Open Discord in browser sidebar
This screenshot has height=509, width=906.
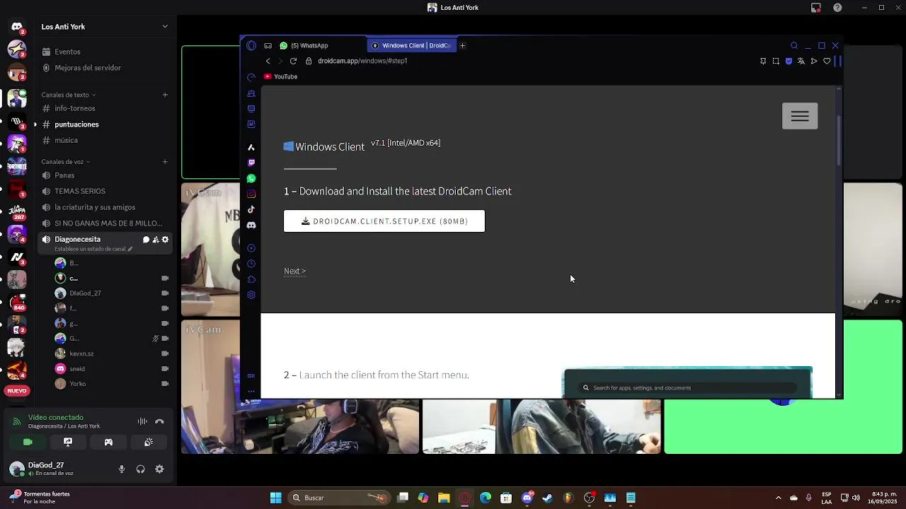point(251,225)
